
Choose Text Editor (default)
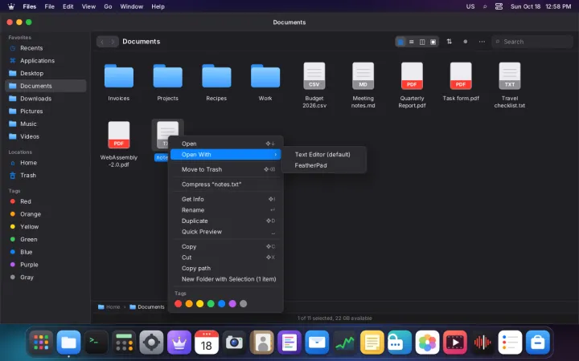point(323,154)
